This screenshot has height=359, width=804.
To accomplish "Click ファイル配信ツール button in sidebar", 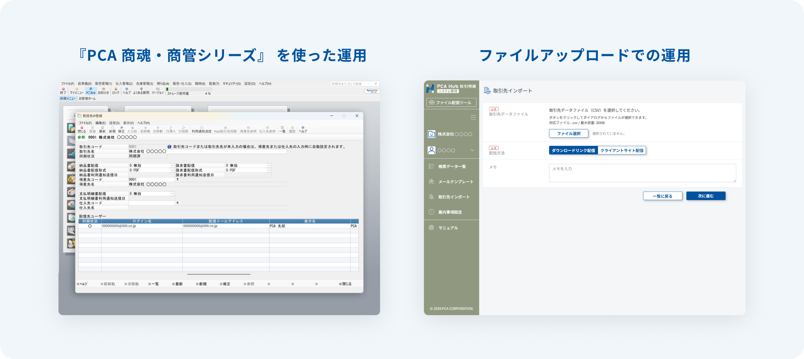I will (x=451, y=103).
